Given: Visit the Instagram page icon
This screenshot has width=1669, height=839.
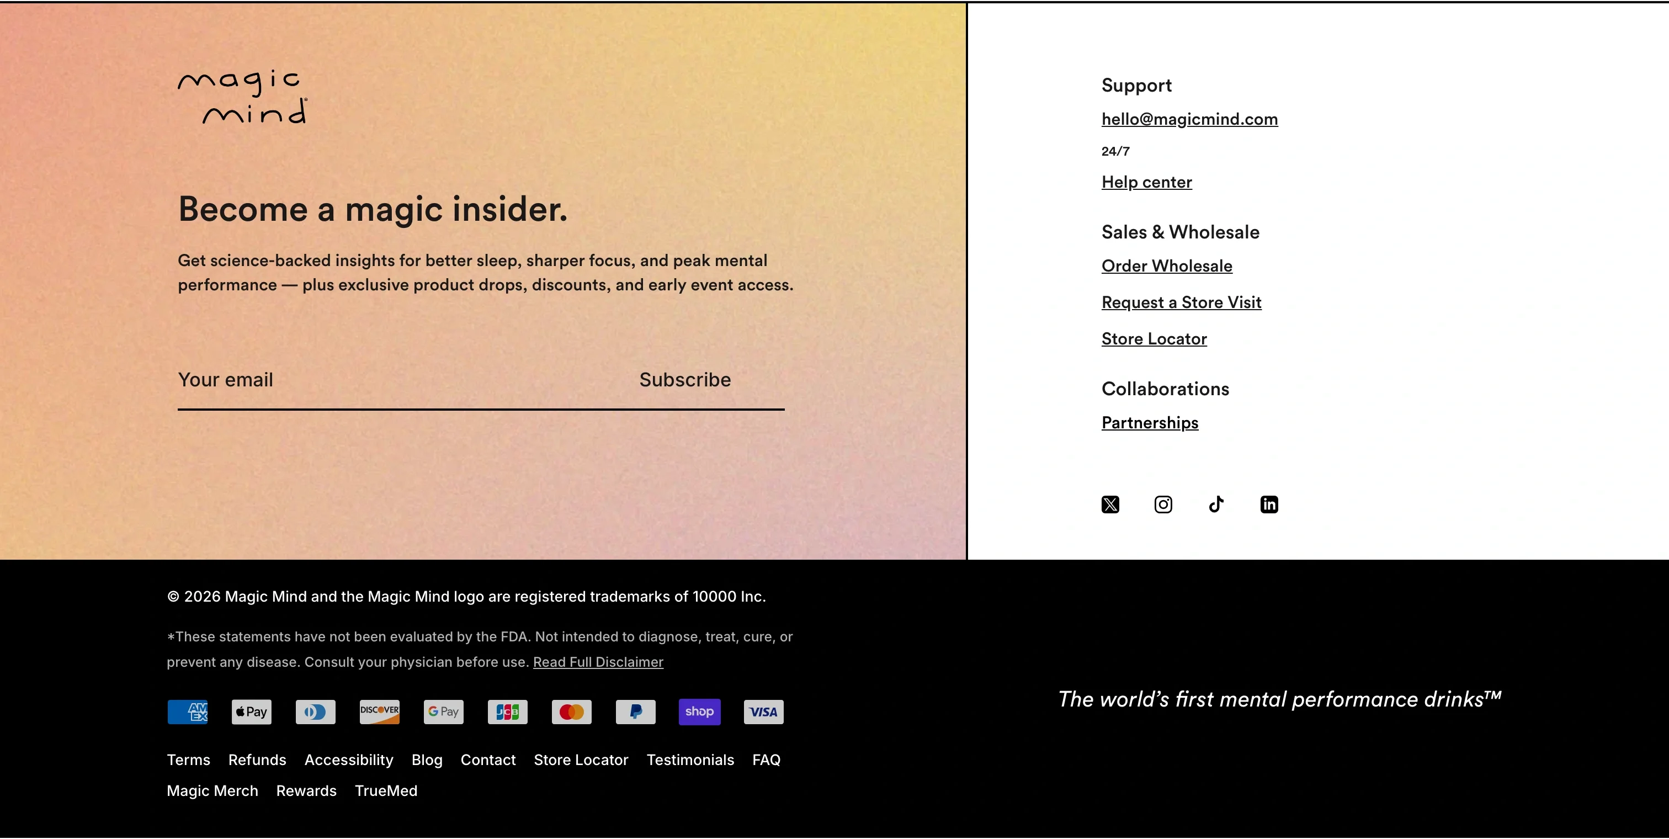Looking at the screenshot, I should click(1163, 504).
